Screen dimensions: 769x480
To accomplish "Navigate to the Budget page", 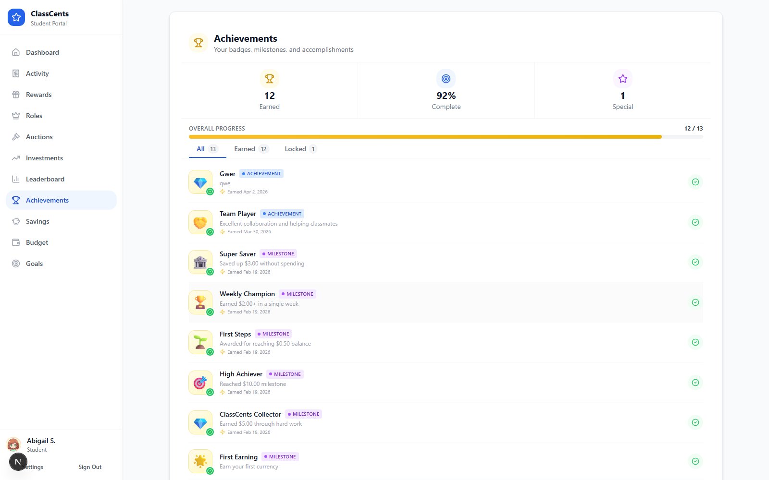I will pyautogui.click(x=61, y=242).
